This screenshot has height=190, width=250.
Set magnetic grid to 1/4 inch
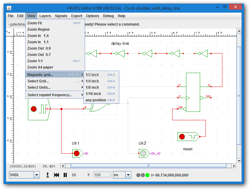[x=101, y=81]
